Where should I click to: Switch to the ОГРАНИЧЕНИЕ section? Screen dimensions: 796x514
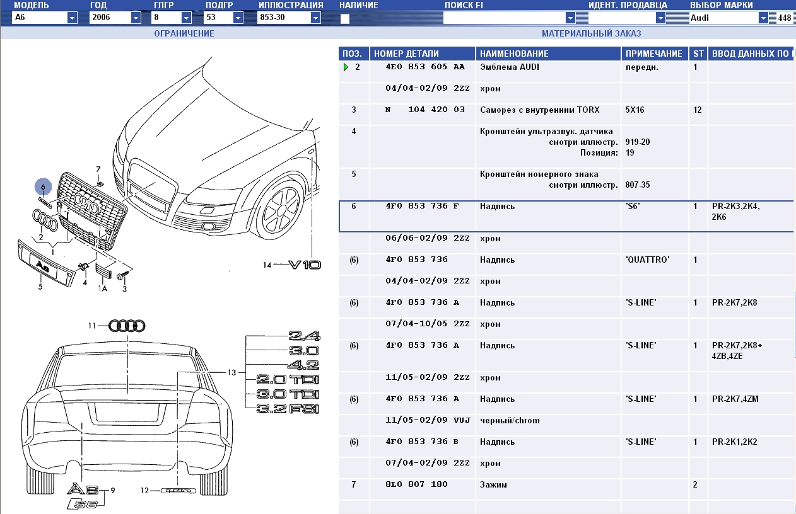pos(184,33)
